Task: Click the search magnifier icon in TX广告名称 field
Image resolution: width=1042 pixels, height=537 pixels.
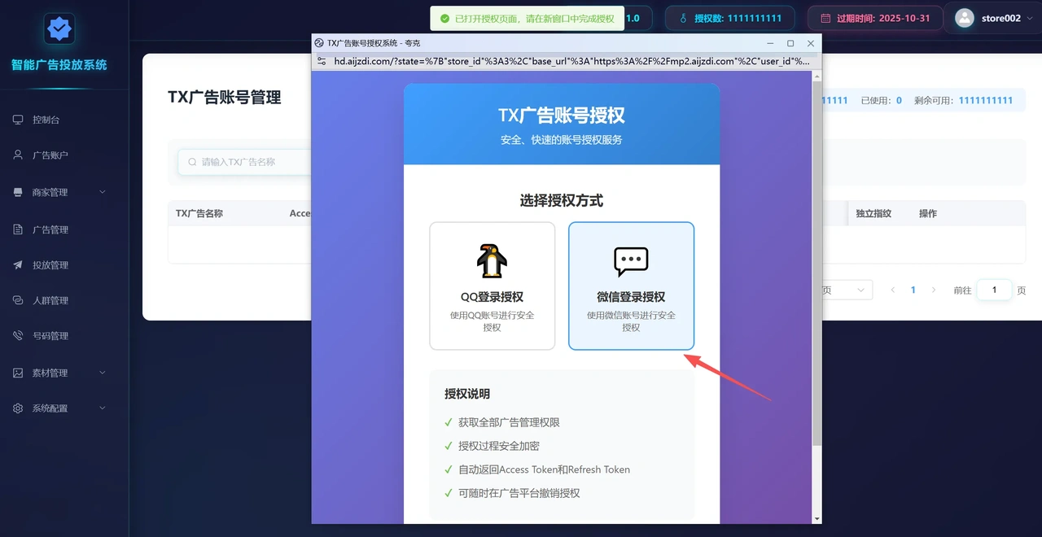Action: tap(192, 162)
